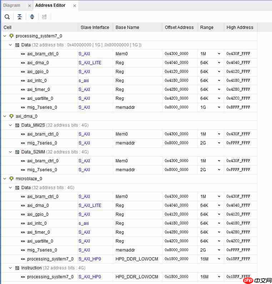The height and width of the screenshot is (284, 272).
Task: Select axi_bram_ctrl_0 row under Data_S2MM
Action: [130, 161]
